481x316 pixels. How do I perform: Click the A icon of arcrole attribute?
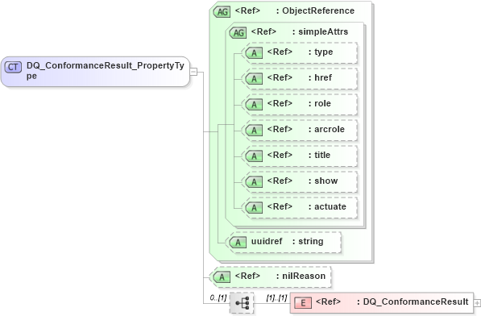coord(254,131)
